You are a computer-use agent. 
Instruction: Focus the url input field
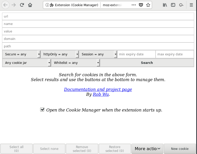click(x=98, y=16)
